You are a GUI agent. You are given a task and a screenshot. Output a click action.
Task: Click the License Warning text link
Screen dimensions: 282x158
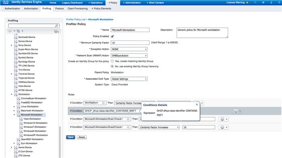(235, 2)
